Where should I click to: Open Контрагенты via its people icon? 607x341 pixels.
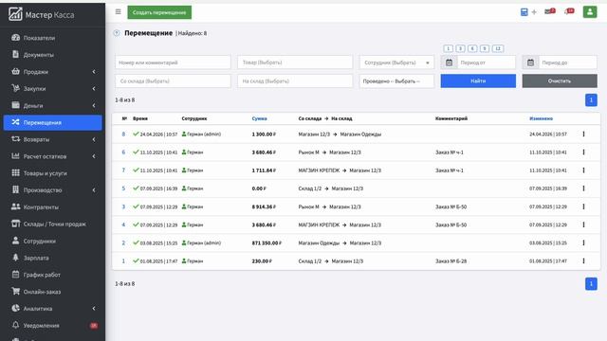click(15, 206)
